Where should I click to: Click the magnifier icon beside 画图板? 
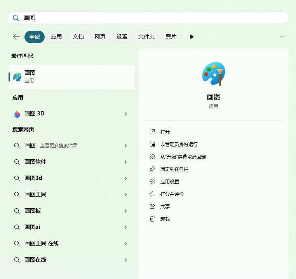(x=17, y=211)
